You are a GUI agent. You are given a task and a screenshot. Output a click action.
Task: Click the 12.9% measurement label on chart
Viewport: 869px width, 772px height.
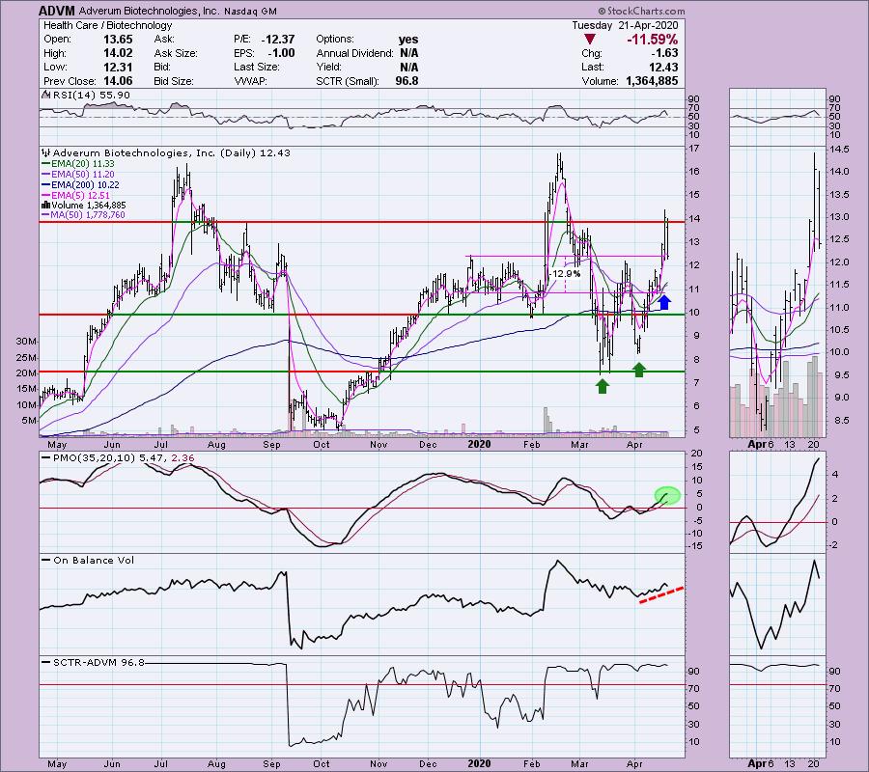click(x=567, y=274)
